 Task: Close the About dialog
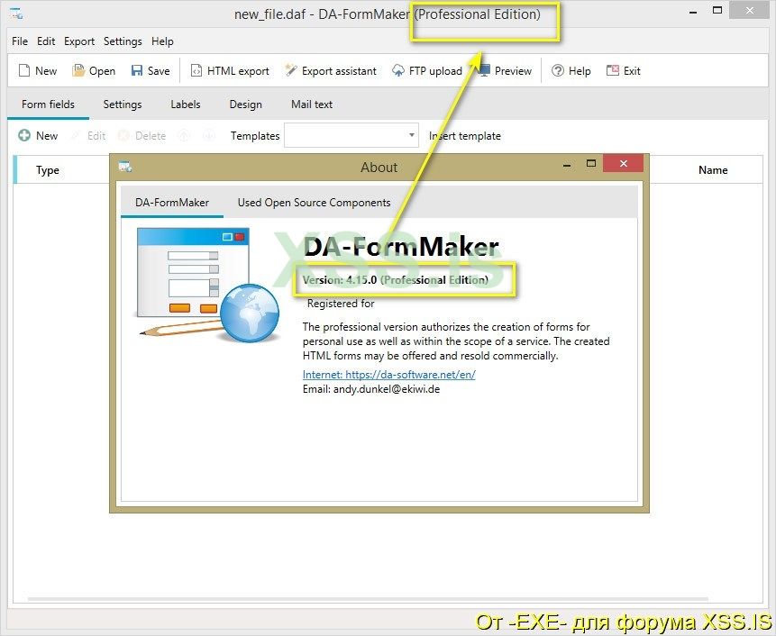pyautogui.click(x=623, y=163)
